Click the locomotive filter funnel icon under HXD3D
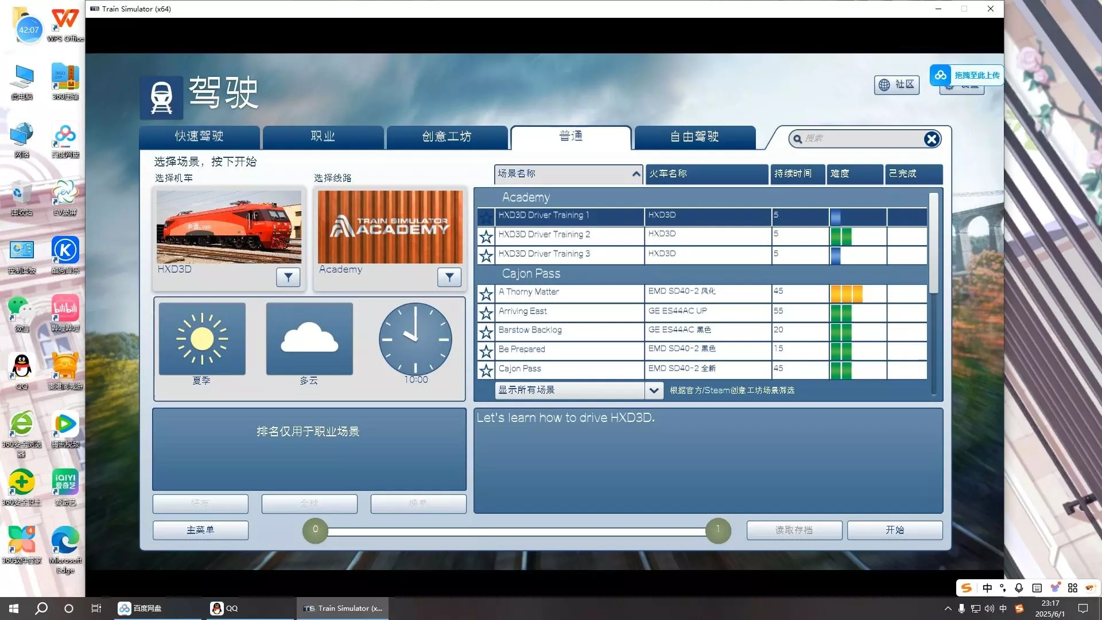 288,277
